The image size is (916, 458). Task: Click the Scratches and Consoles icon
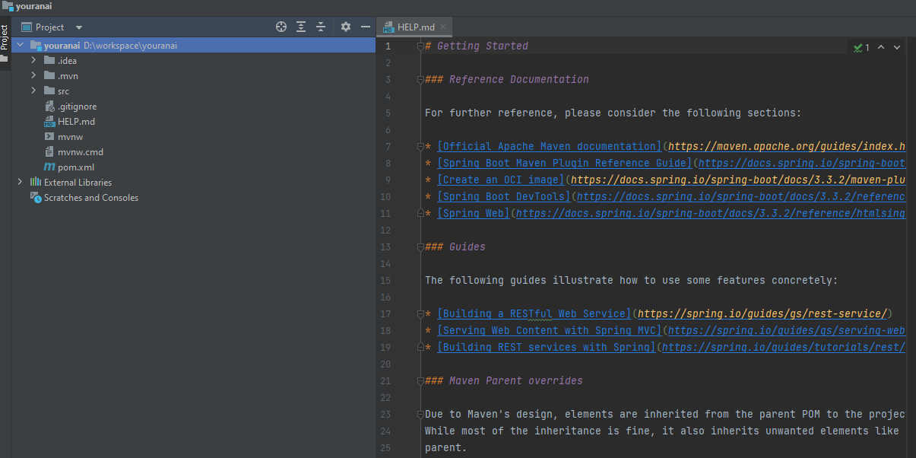tap(36, 198)
